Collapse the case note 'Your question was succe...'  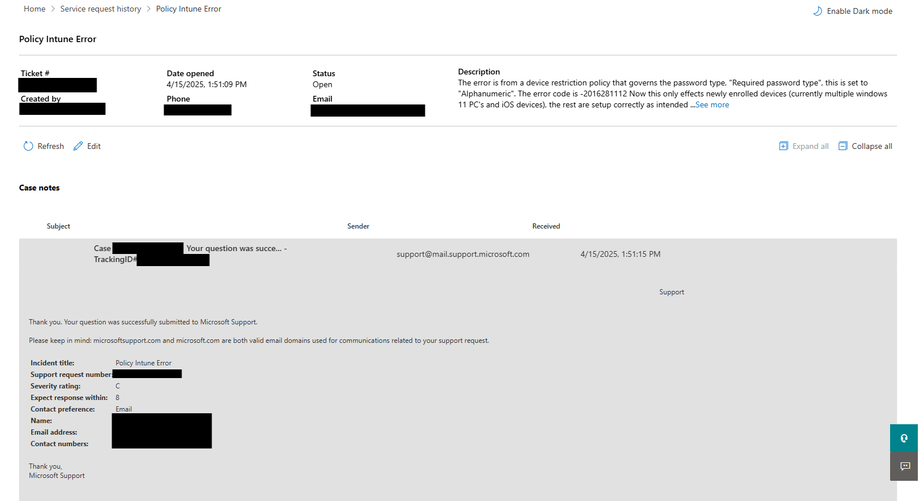pyautogui.click(x=458, y=253)
